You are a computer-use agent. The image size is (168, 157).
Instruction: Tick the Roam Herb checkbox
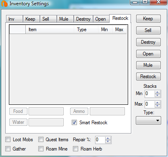pyautogui.click(x=75, y=149)
